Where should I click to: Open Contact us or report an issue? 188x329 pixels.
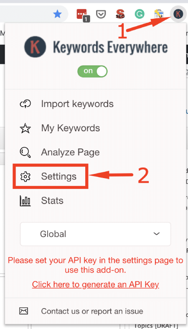click(92, 311)
